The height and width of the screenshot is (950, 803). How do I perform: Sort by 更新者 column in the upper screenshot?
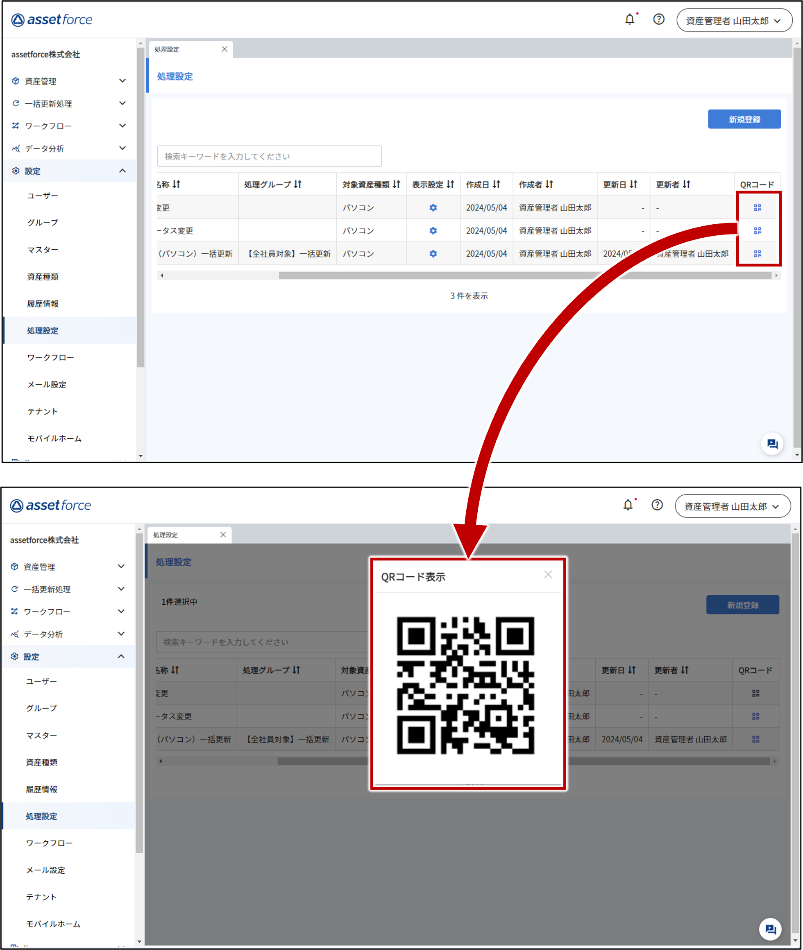coord(687,185)
